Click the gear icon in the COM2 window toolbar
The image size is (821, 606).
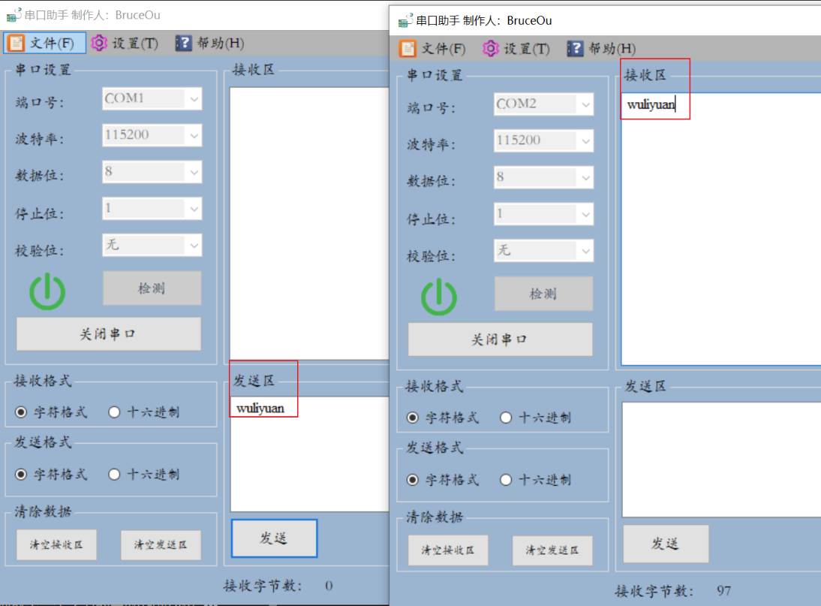point(490,48)
